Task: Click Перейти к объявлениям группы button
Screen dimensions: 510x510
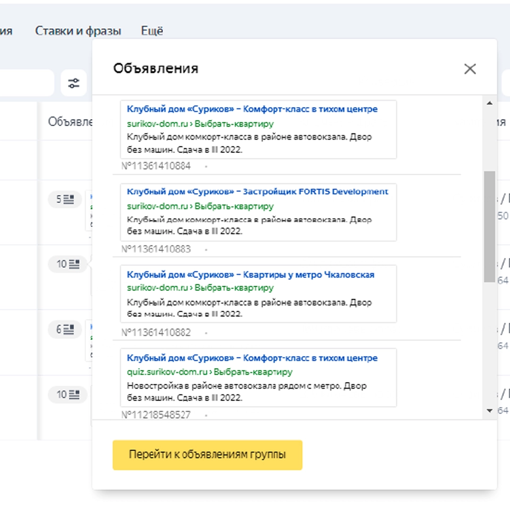Action: point(207,455)
